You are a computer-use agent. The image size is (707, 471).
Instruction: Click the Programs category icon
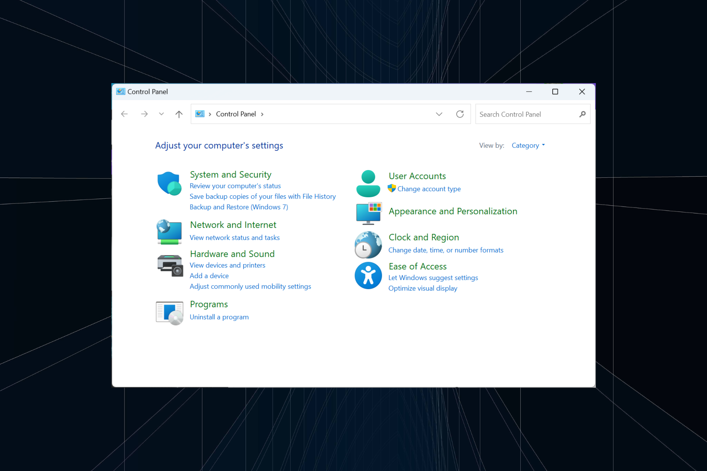pos(169,313)
